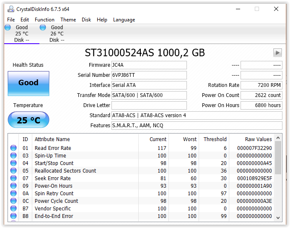Image resolution: width=290 pixels, height=228 pixels.
Task: Click the Current column header
Action: point(153,139)
